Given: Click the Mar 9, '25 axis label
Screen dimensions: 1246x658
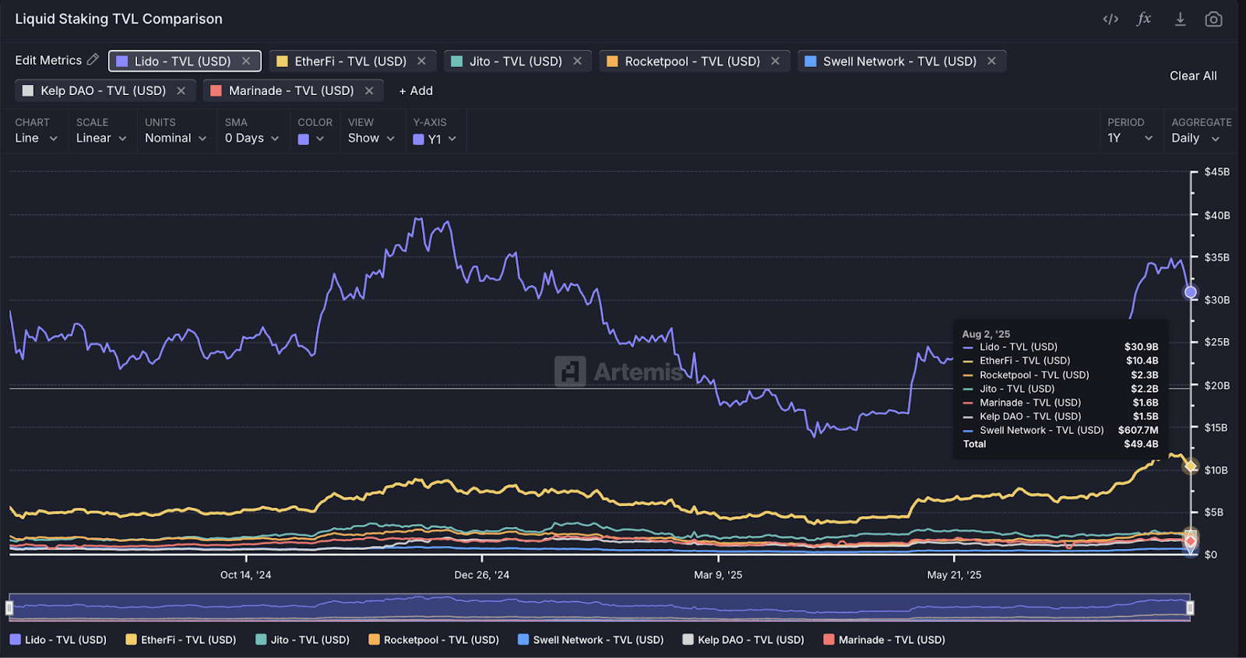Looking at the screenshot, I should tap(718, 575).
